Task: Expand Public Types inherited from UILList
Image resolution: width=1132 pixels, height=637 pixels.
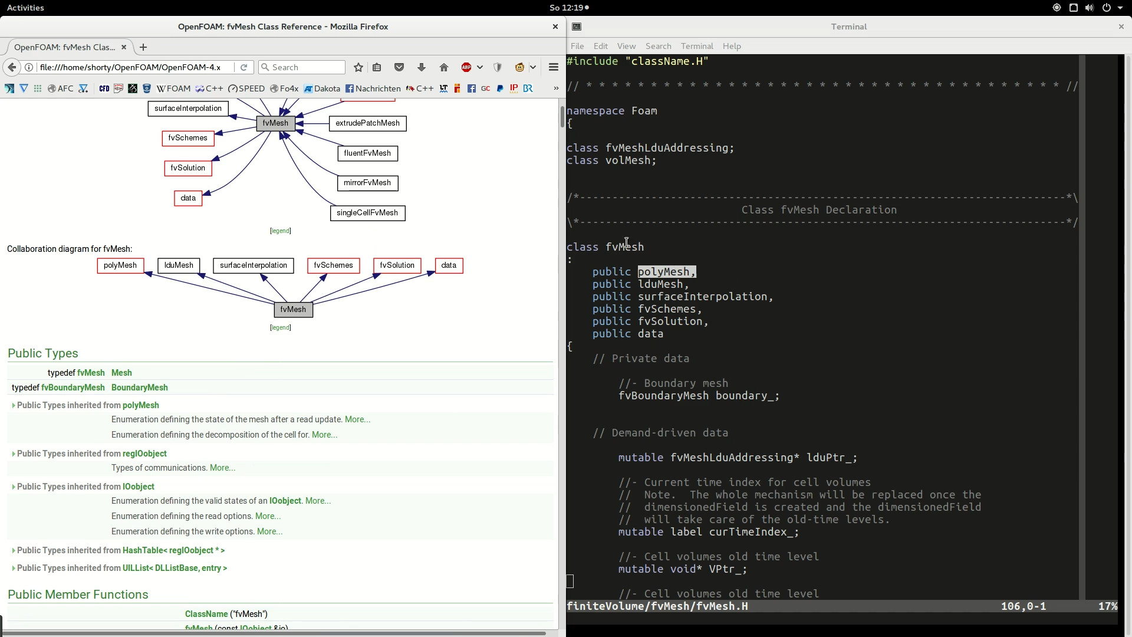Action: tap(14, 569)
